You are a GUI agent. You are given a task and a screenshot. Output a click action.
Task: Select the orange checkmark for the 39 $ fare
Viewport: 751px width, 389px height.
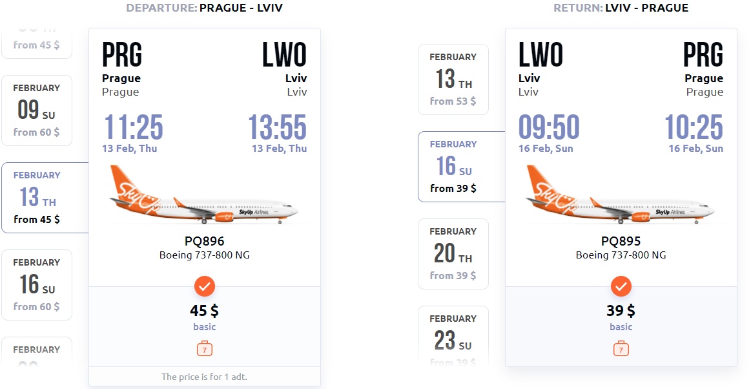click(x=621, y=286)
